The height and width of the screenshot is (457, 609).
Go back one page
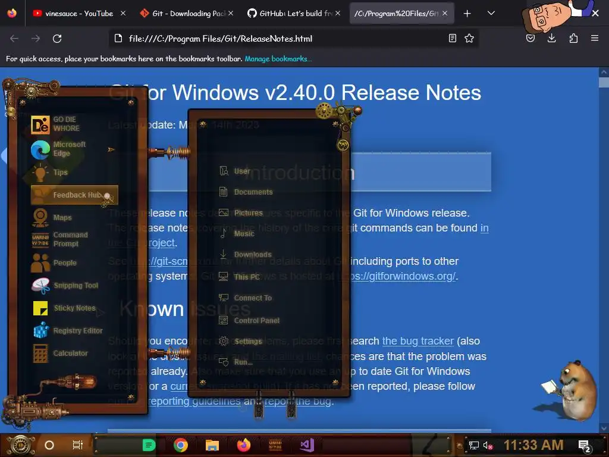point(14,39)
